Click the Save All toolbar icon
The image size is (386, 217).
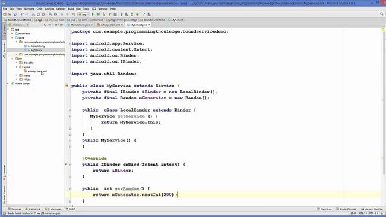coord(10,14)
